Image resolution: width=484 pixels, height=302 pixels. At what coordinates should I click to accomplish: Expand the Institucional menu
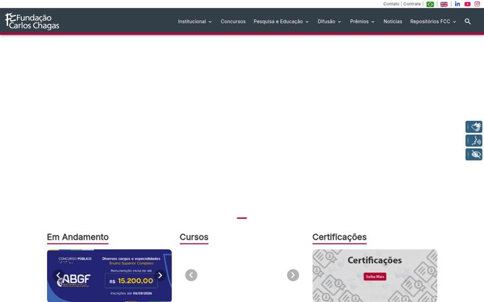[x=195, y=21]
